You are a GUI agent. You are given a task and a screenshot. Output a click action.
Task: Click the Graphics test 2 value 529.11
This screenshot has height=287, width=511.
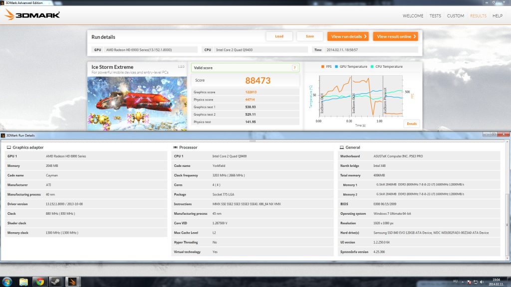pyautogui.click(x=251, y=115)
